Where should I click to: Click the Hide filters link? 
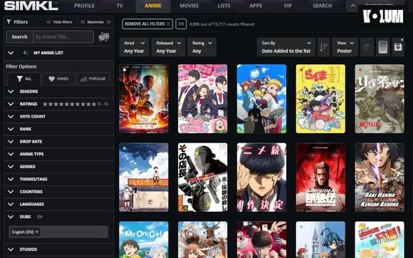[x=59, y=22]
